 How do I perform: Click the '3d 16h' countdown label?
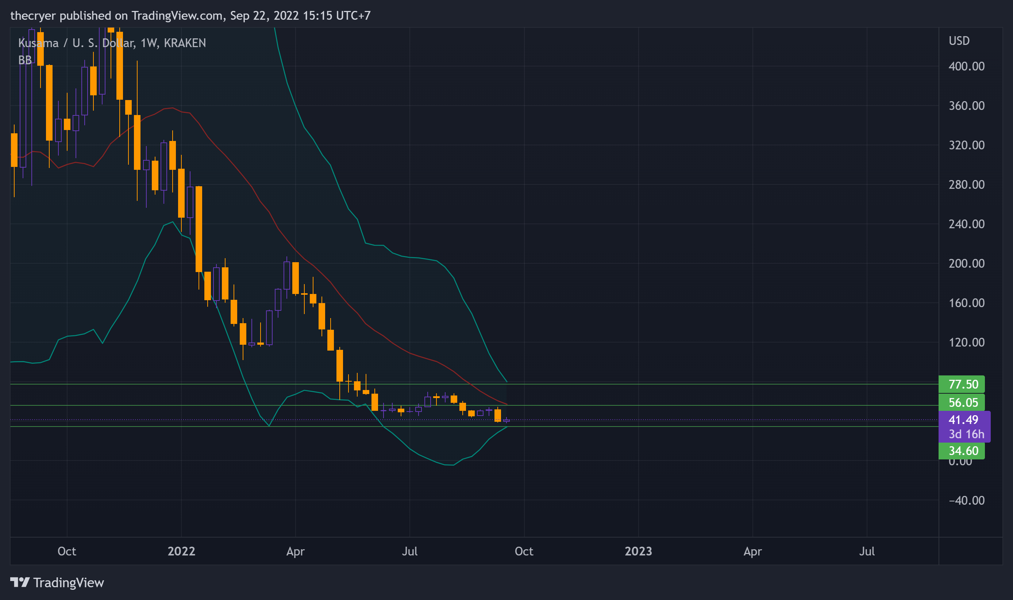[966, 434]
